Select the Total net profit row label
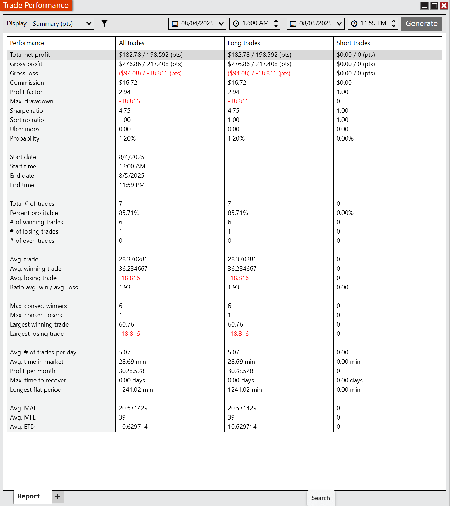The image size is (450, 506). [x=30, y=55]
